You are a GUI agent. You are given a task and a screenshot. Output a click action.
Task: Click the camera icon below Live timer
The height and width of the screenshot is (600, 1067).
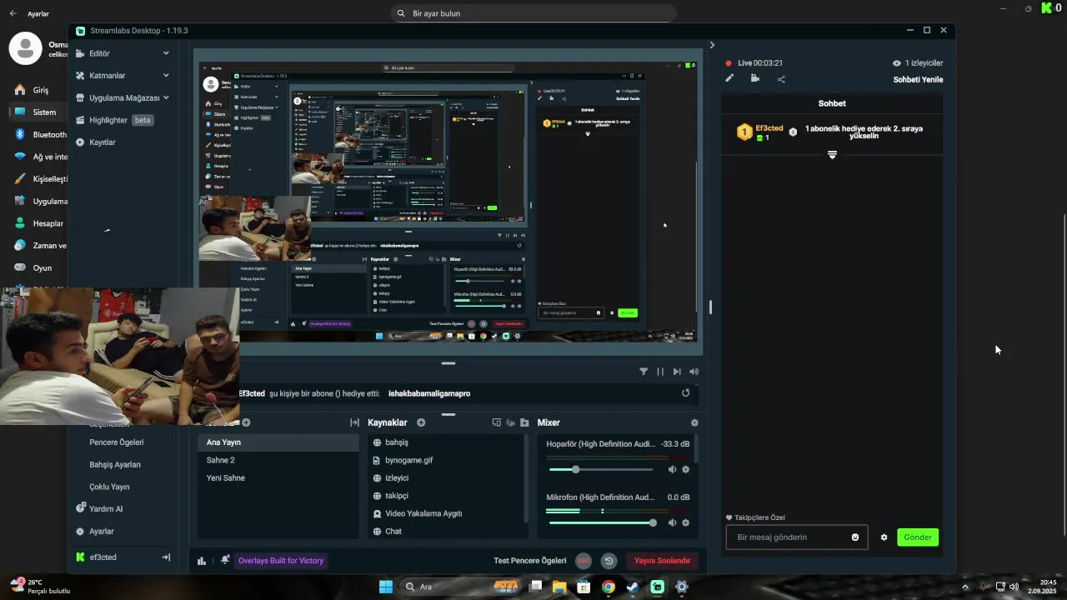754,78
